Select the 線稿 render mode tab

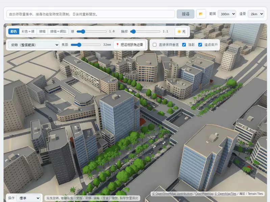(42, 31)
